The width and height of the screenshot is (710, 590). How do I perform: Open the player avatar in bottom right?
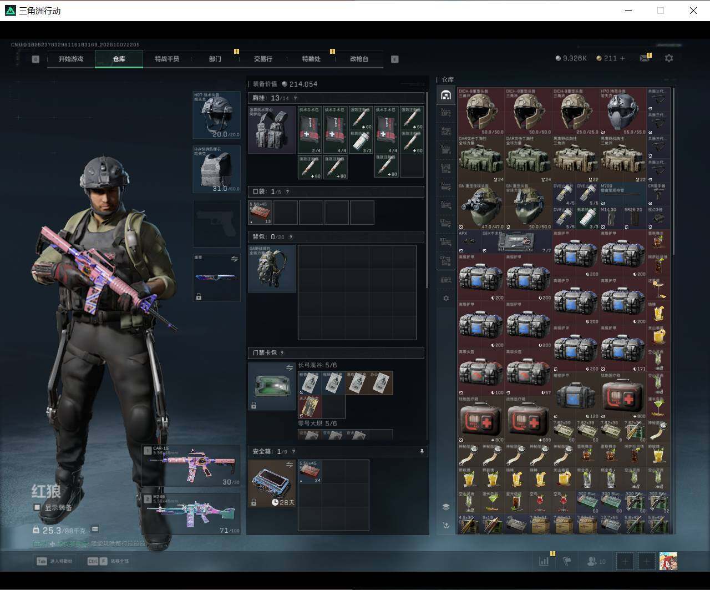click(x=668, y=561)
